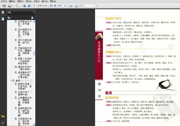This screenshot has height=126, width=180.
Task: Open bookmark 豆芽姜丝炒牛肚
Action: [x=25, y=24]
